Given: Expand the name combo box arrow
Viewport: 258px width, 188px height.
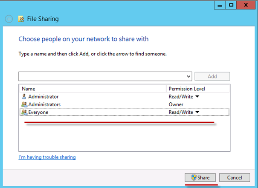Looking at the screenshot, I should click(189, 76).
